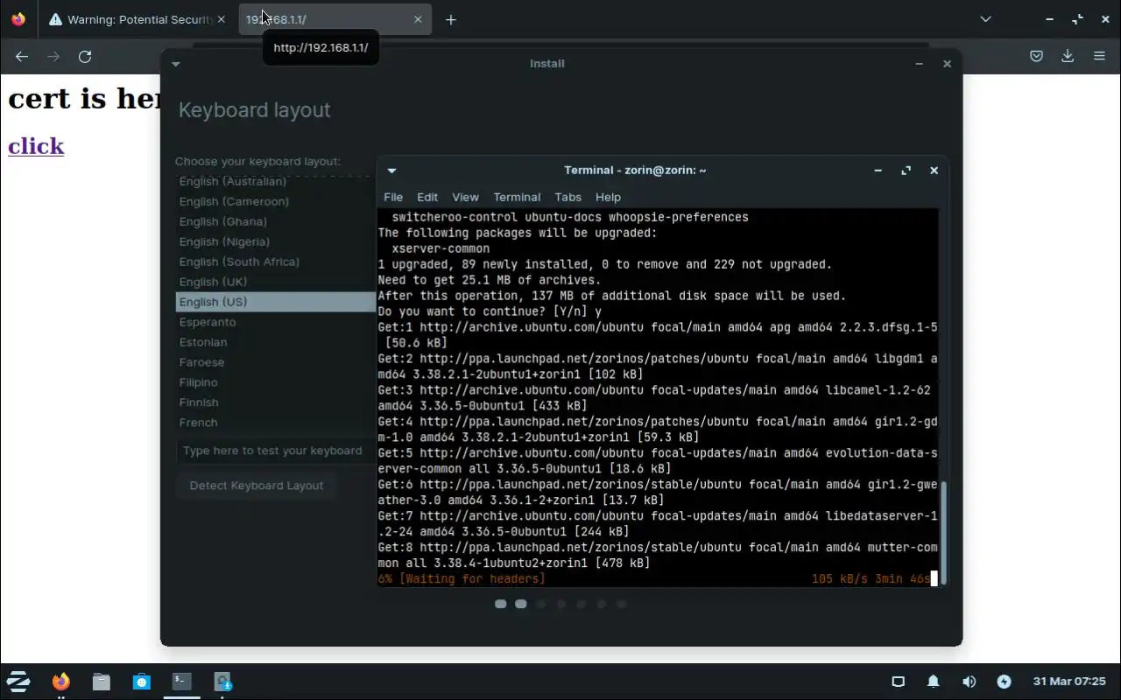
Task: Open the Terminal View menu
Action: pos(465,197)
